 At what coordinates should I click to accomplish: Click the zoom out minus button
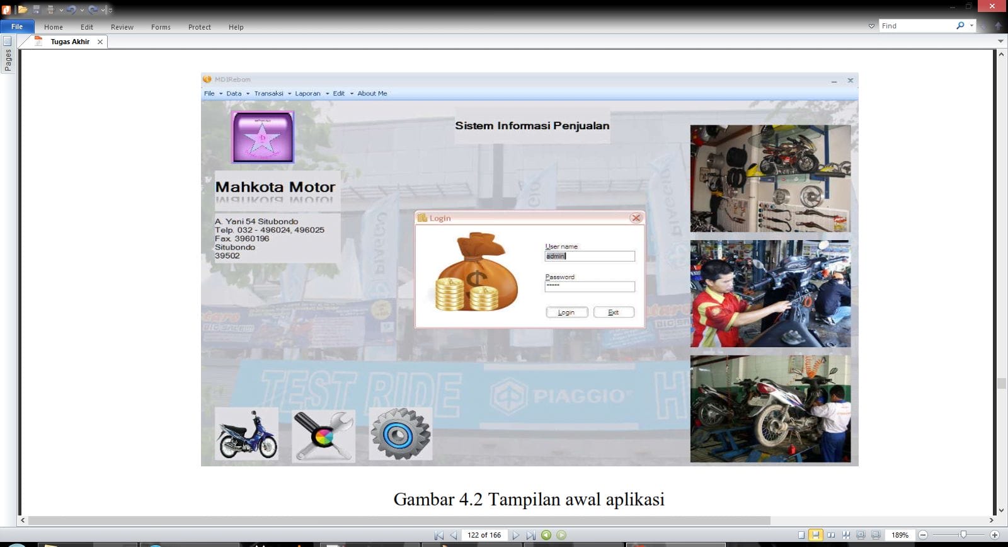pos(923,535)
